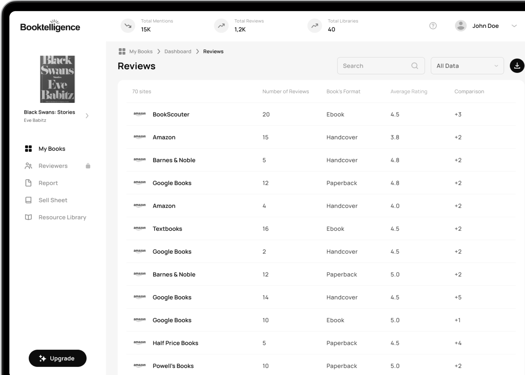Click the +4 comparison for Half Price Books
The height and width of the screenshot is (375, 525).
(x=458, y=343)
